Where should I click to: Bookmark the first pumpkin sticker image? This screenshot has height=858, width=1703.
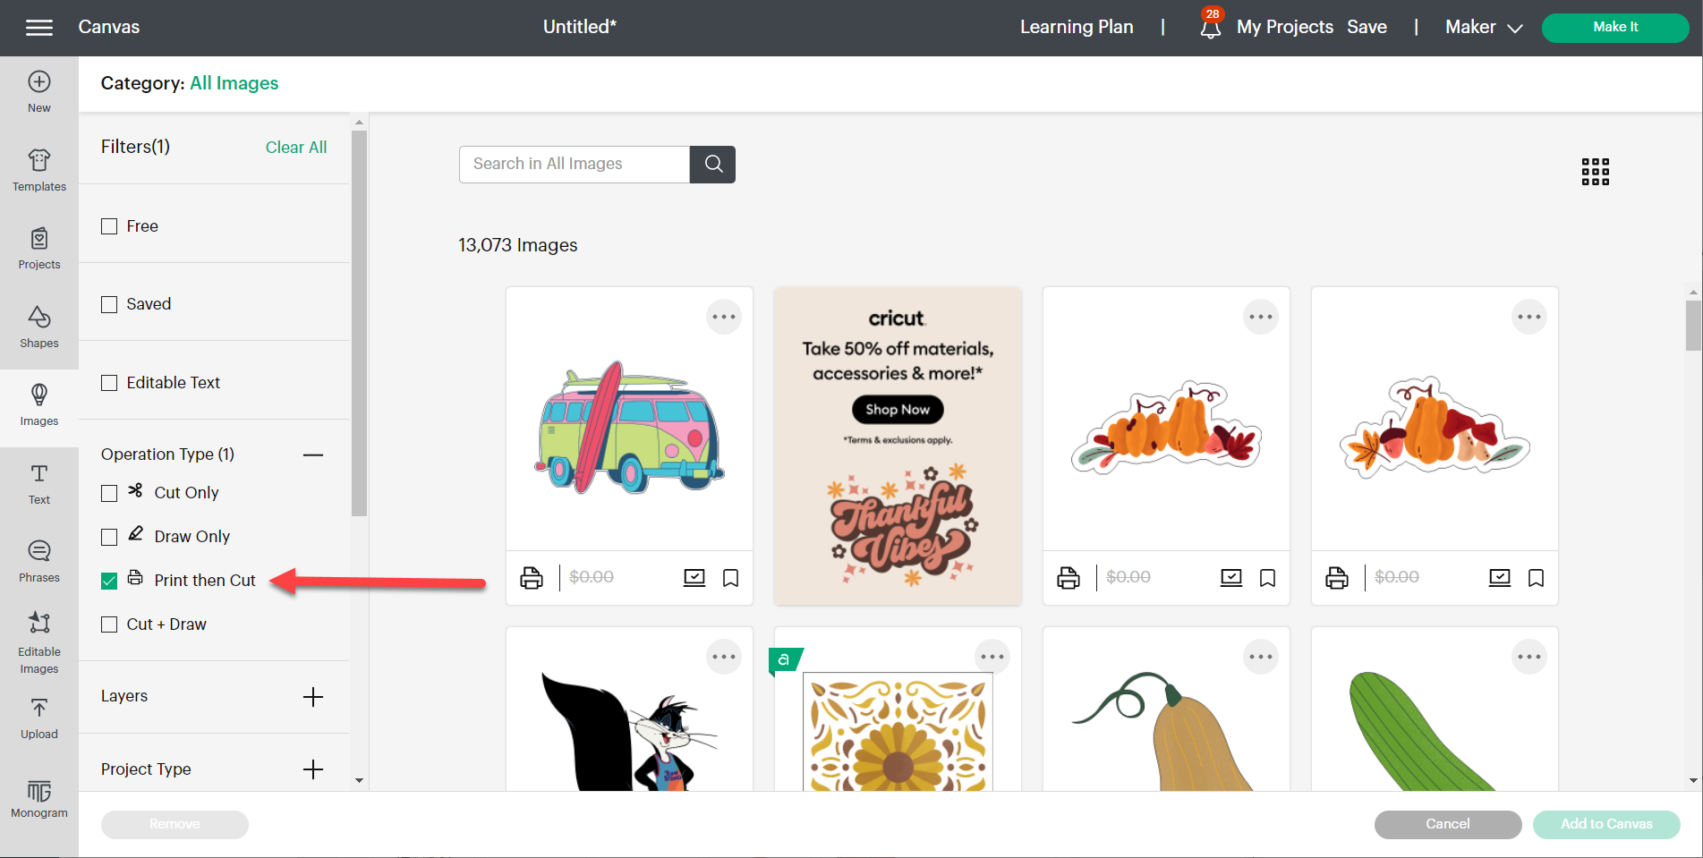click(1268, 578)
